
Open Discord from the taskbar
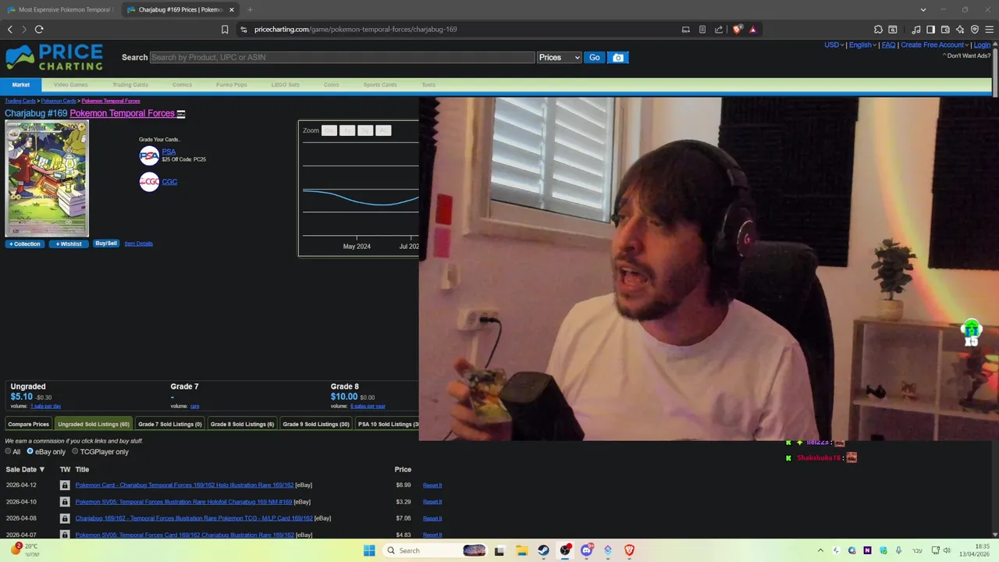pyautogui.click(x=586, y=550)
